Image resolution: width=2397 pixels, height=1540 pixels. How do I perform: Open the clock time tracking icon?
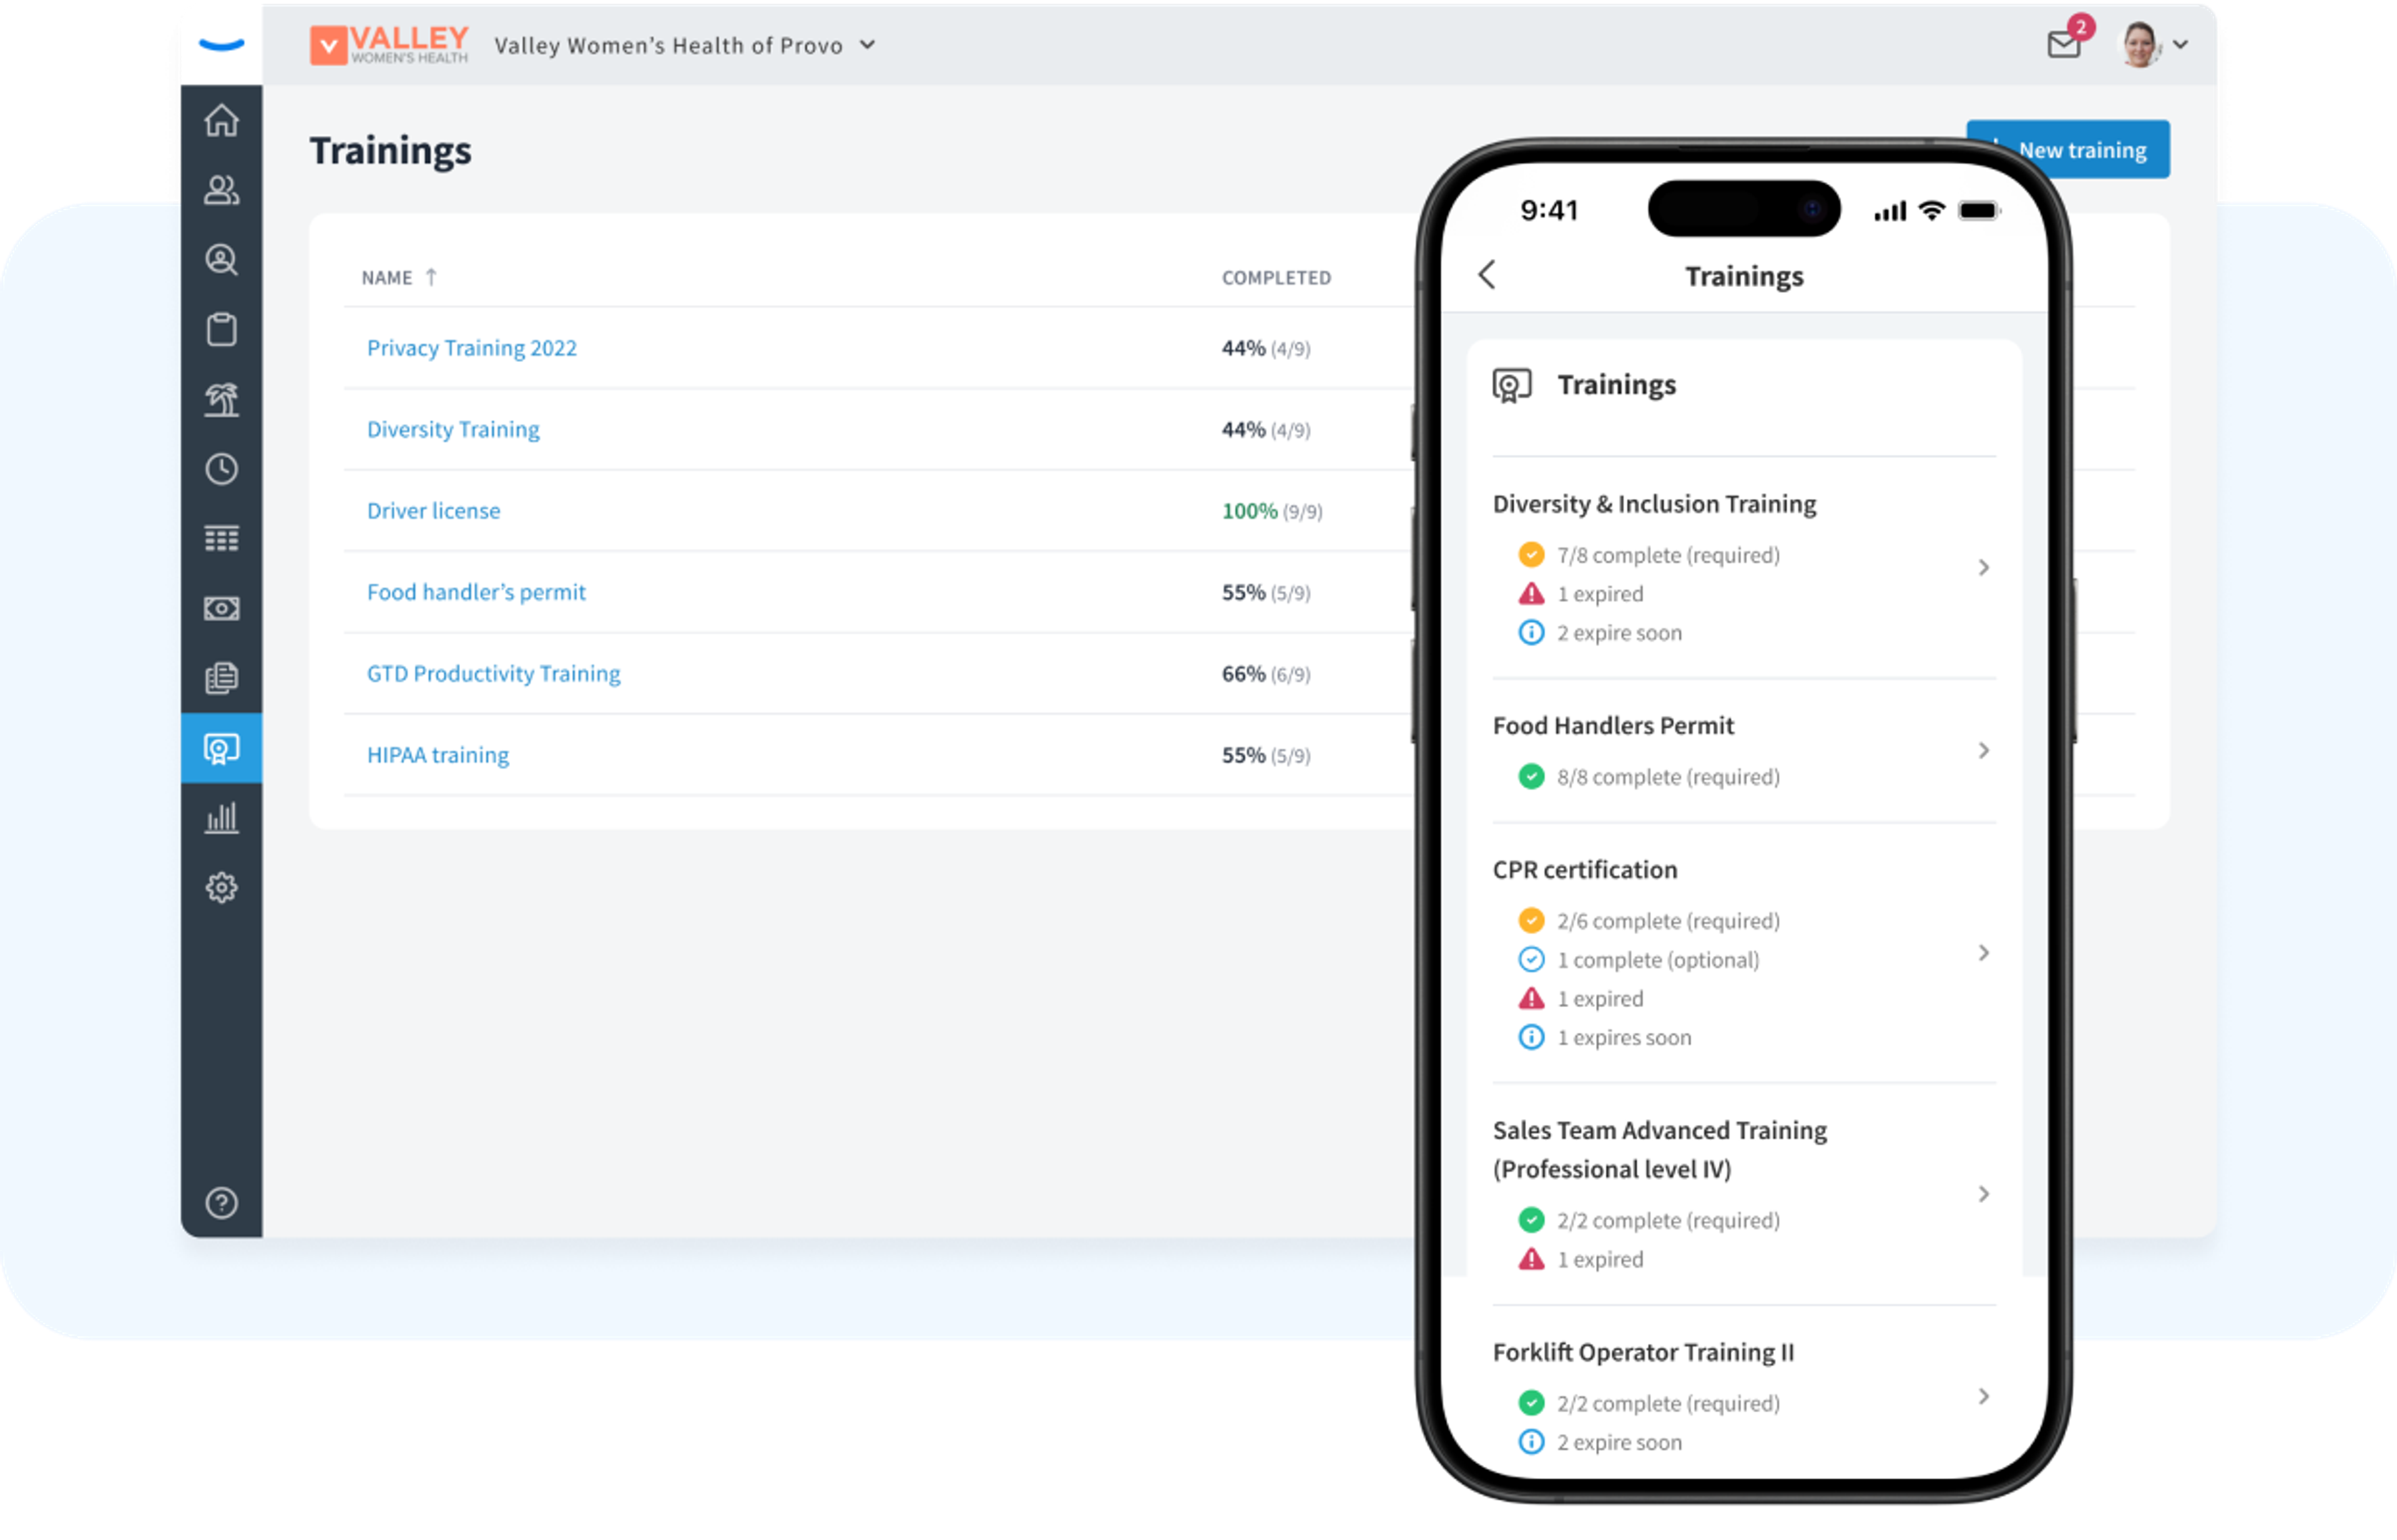point(221,469)
